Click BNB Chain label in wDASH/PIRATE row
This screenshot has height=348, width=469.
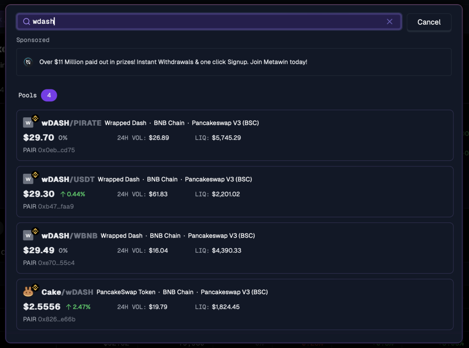pyautogui.click(x=169, y=123)
